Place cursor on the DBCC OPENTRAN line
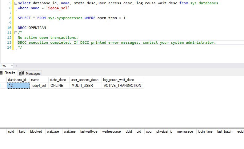The image size is (244, 149). click(32, 28)
